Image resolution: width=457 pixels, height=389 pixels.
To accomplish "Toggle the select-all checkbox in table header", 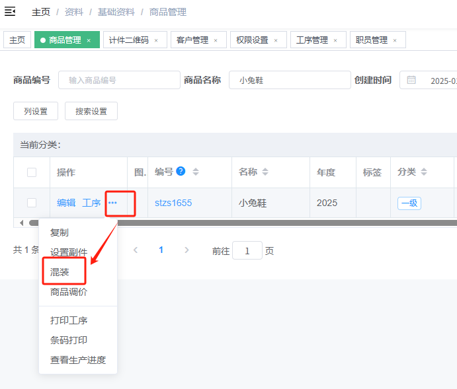I will pos(32,172).
